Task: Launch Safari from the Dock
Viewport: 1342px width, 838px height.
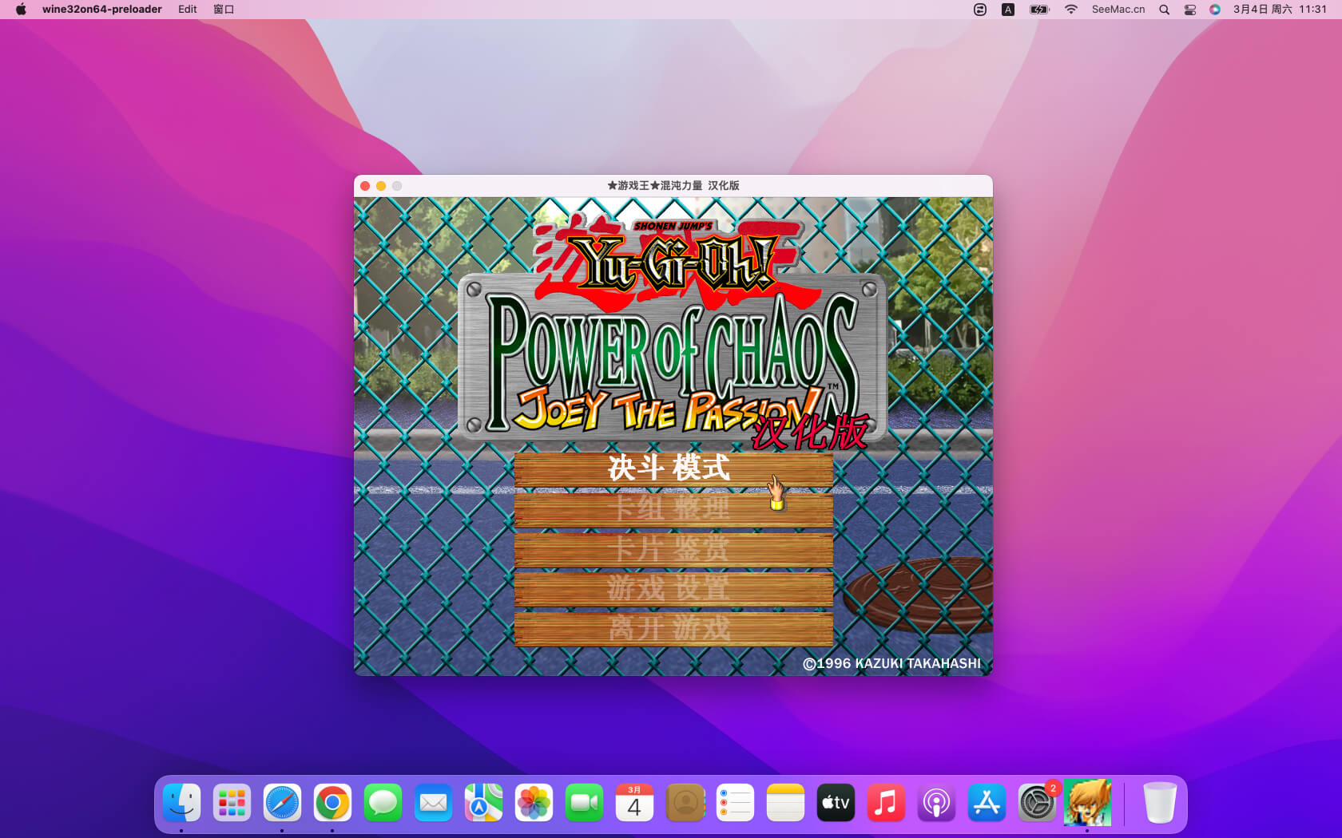Action: pos(282,802)
